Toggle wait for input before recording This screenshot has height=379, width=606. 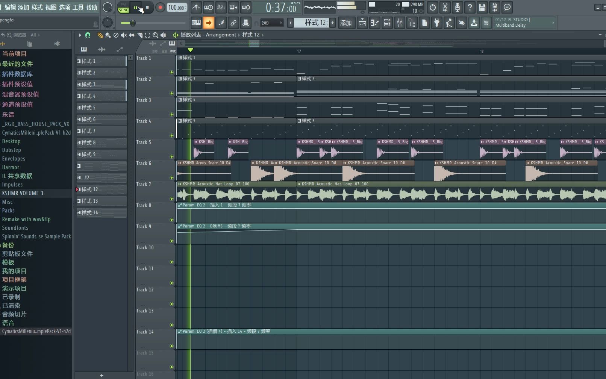[209, 7]
